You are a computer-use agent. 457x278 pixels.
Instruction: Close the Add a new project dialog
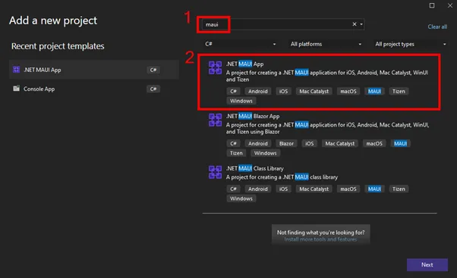click(450, 5)
